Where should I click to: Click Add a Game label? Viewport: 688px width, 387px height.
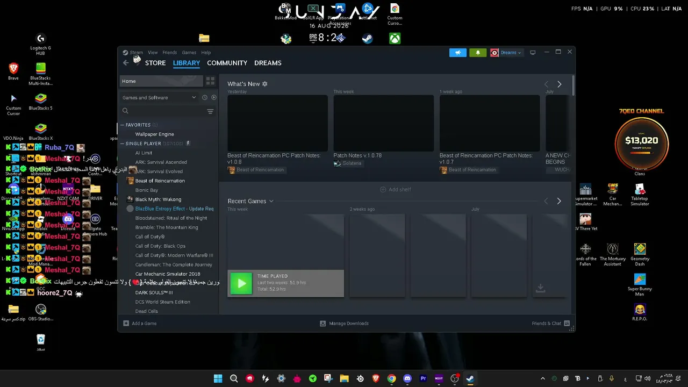tap(144, 324)
